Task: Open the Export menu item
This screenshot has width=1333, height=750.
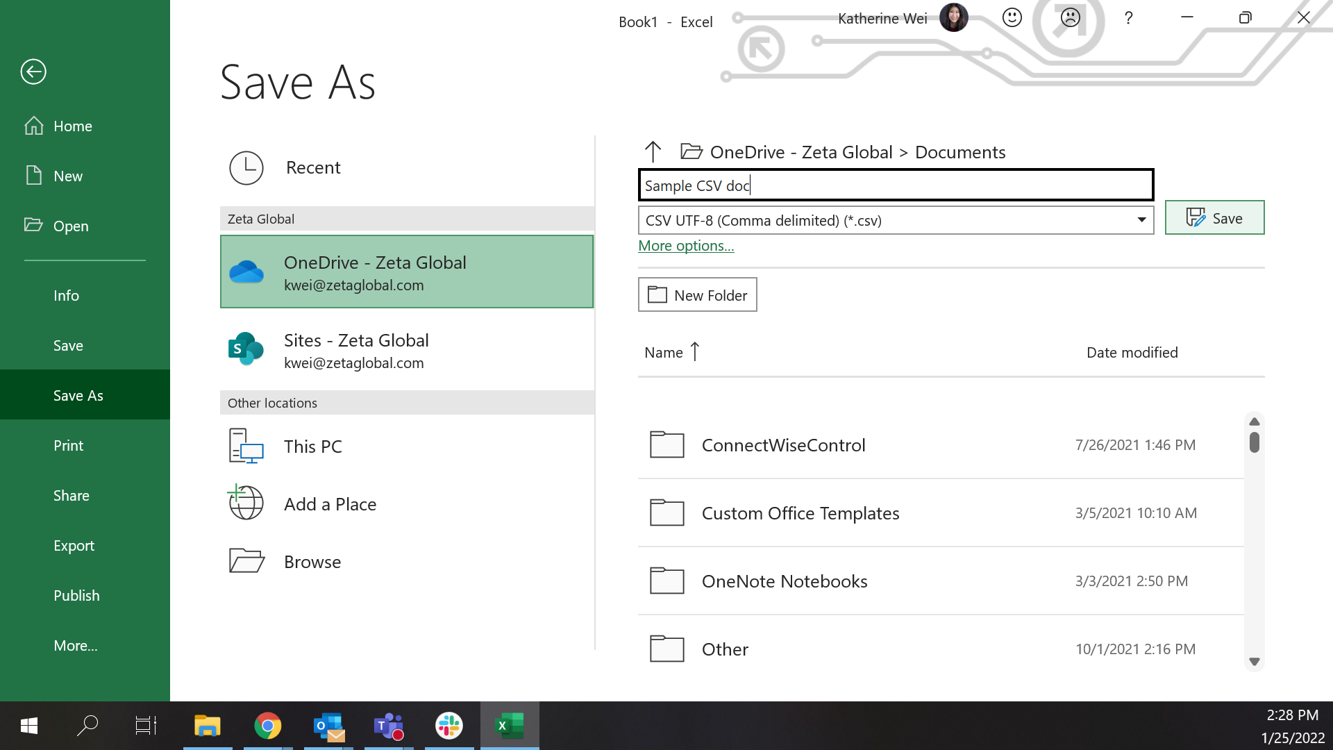Action: (74, 546)
